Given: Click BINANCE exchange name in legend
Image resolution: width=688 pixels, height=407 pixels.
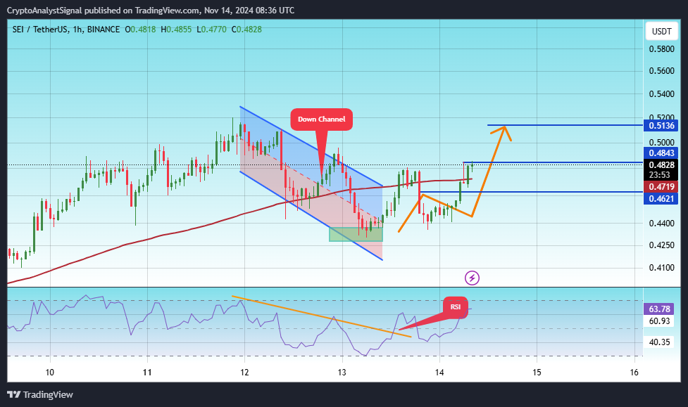Looking at the screenshot, I should [x=104, y=30].
